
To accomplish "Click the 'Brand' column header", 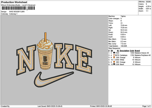I will (x=137, y=51).
